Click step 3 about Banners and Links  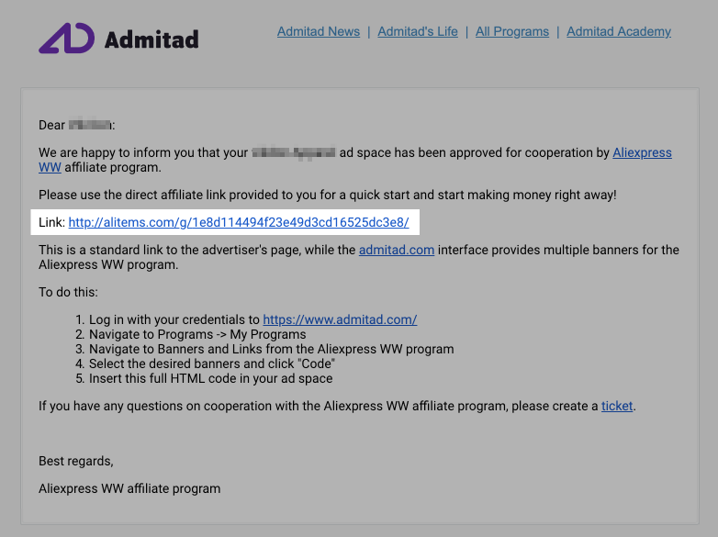[x=271, y=349]
